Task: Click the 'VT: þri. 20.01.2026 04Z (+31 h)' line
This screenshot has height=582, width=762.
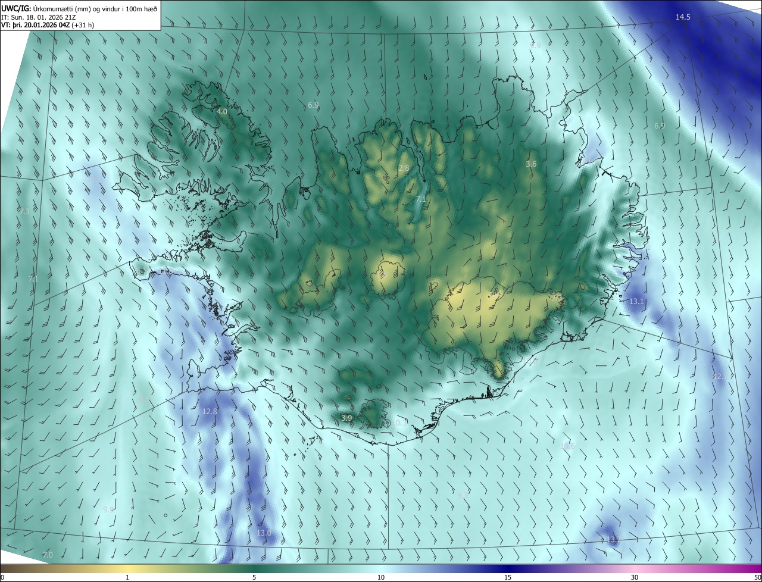Action: (x=48, y=25)
